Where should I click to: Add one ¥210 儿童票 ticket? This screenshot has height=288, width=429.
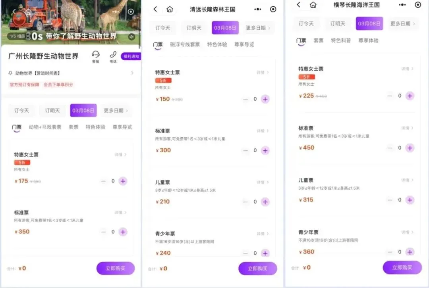(265, 202)
